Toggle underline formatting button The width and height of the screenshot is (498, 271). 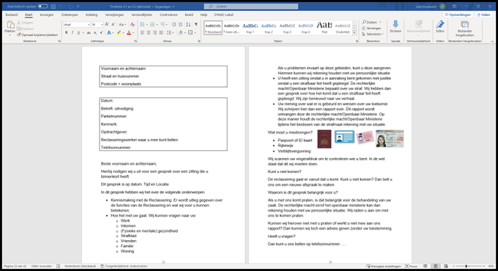tap(78, 32)
